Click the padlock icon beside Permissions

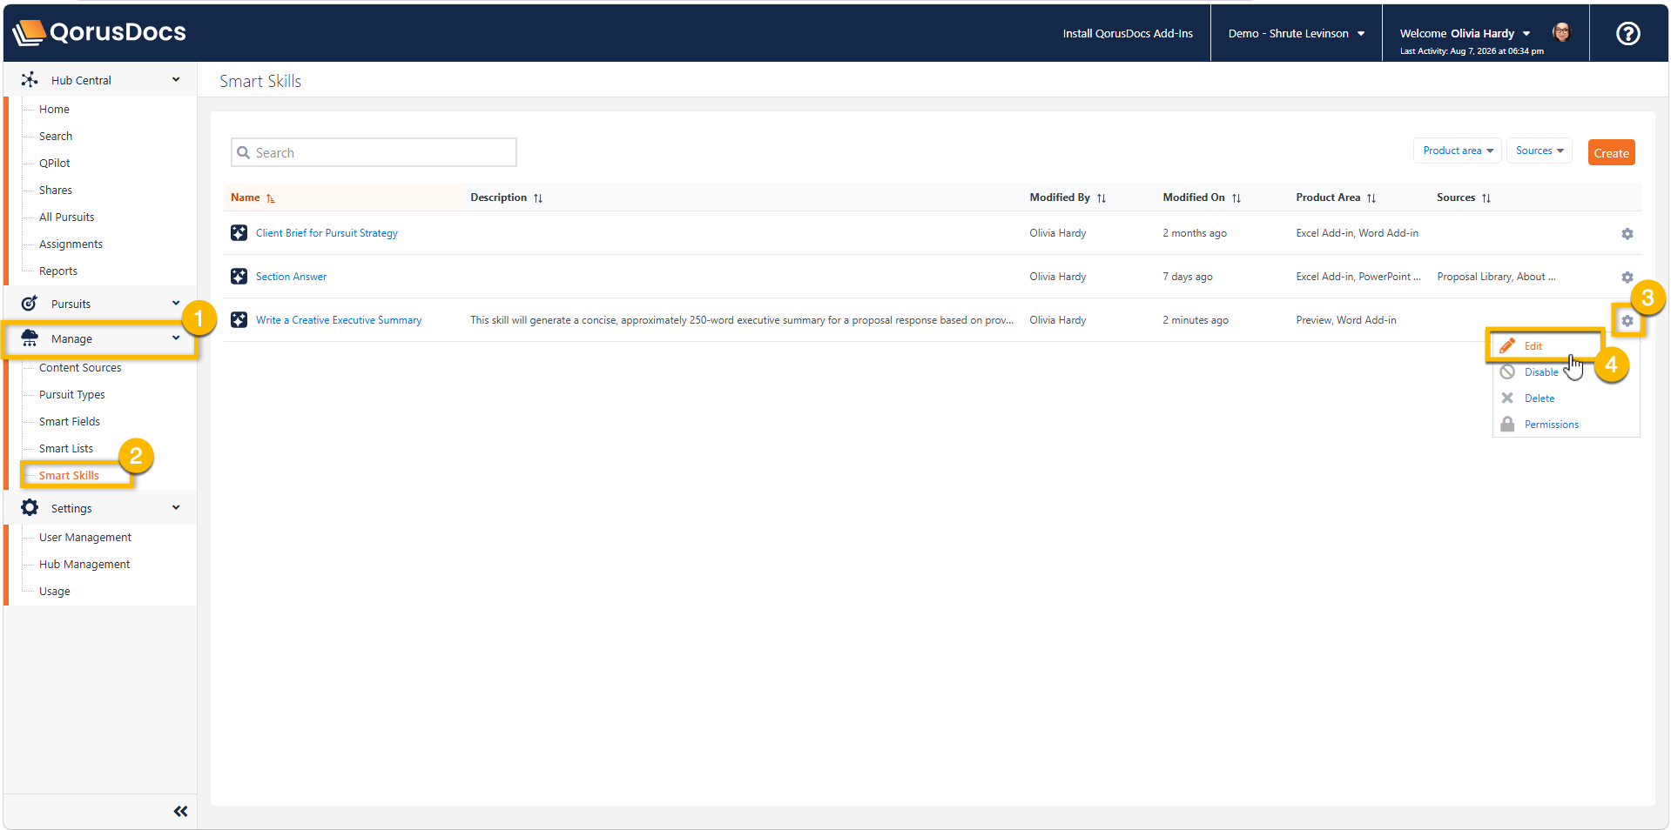[1507, 424]
